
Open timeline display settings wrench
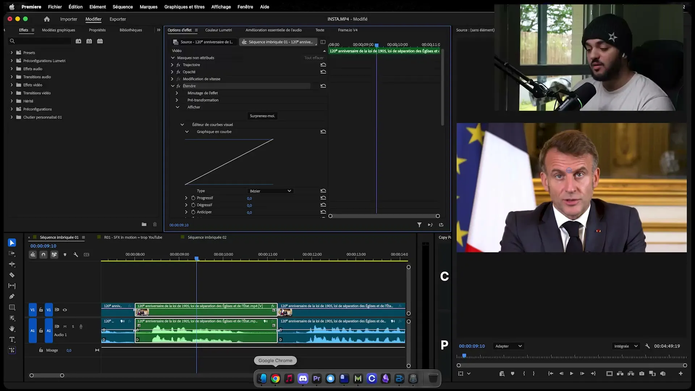click(x=76, y=255)
